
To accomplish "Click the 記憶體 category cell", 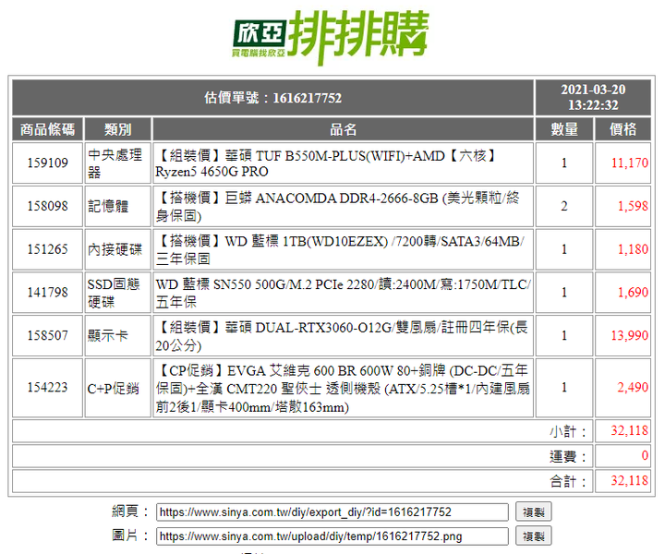I will (118, 207).
